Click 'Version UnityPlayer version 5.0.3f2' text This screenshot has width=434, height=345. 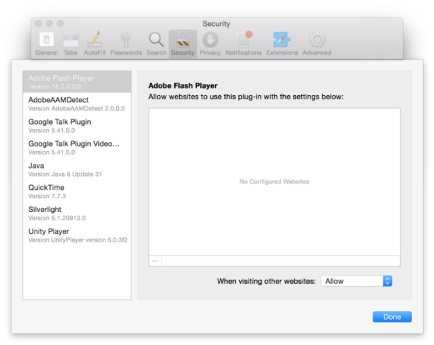click(77, 240)
